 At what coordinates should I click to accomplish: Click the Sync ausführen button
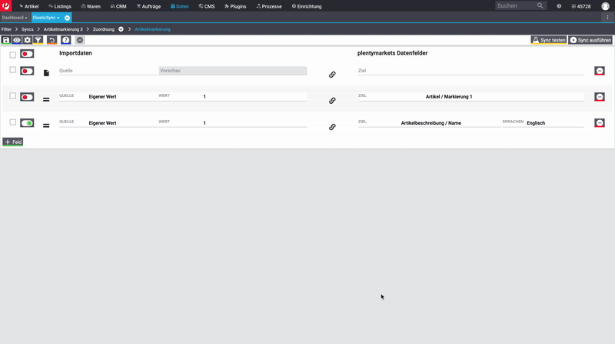590,40
